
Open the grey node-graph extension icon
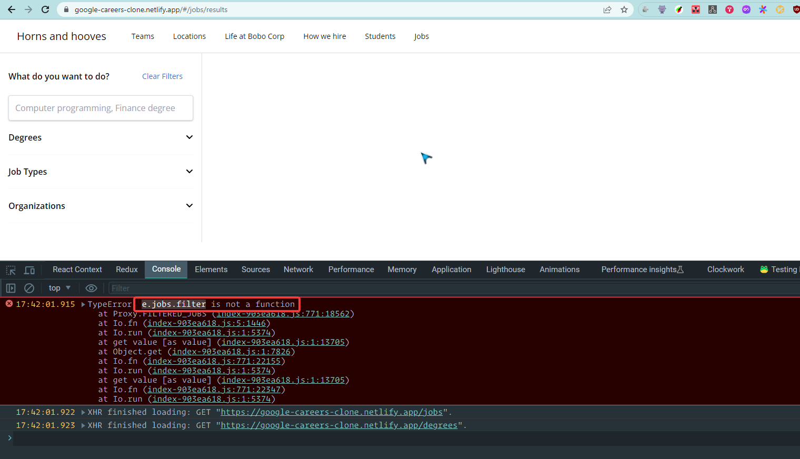pos(713,9)
